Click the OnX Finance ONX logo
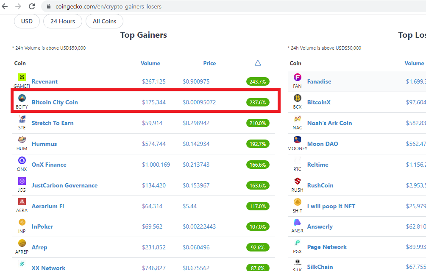 coord(22,160)
